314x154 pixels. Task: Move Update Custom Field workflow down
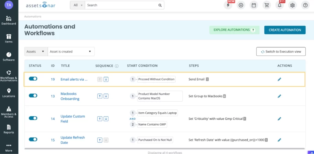[x=106, y=119]
